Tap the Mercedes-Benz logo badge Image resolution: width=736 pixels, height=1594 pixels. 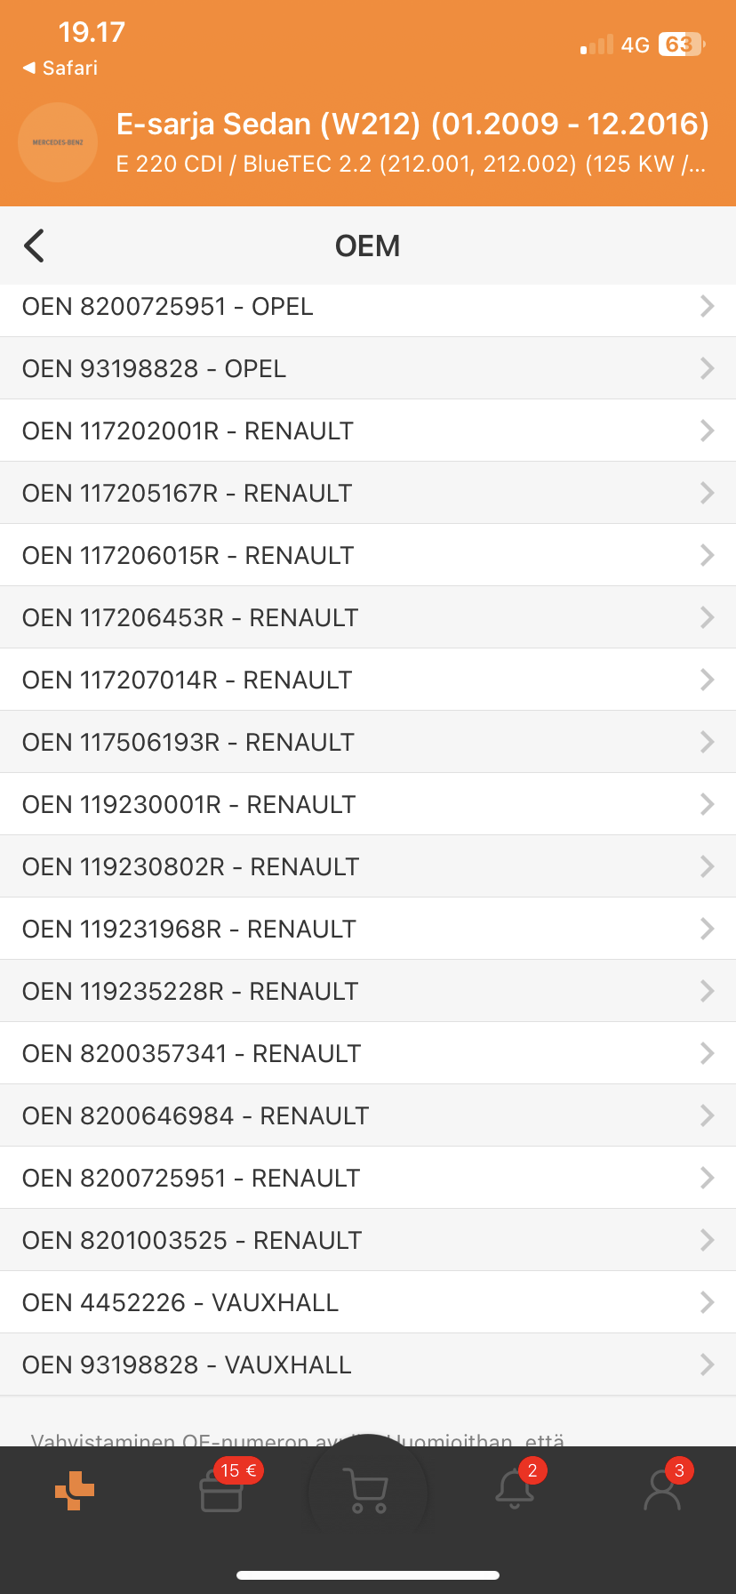pos(58,142)
